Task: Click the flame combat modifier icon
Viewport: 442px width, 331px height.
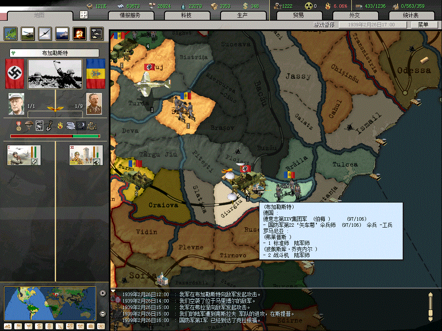Action: [60, 125]
